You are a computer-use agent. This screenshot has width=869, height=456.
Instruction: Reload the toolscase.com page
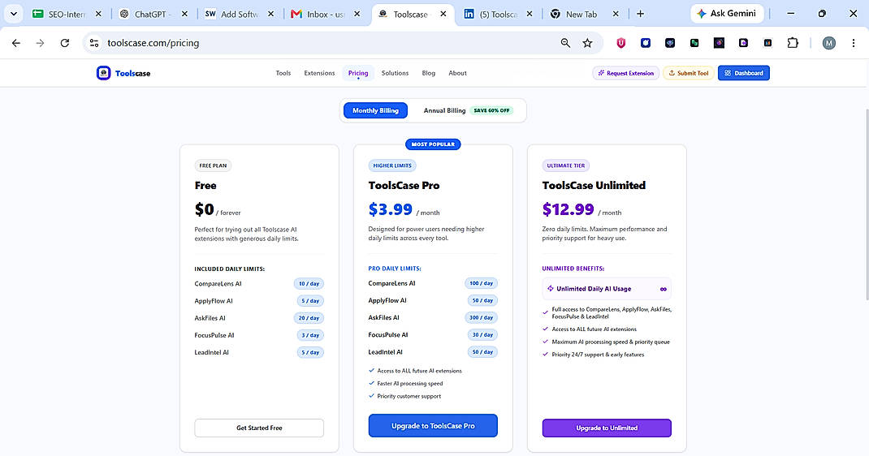[65, 43]
